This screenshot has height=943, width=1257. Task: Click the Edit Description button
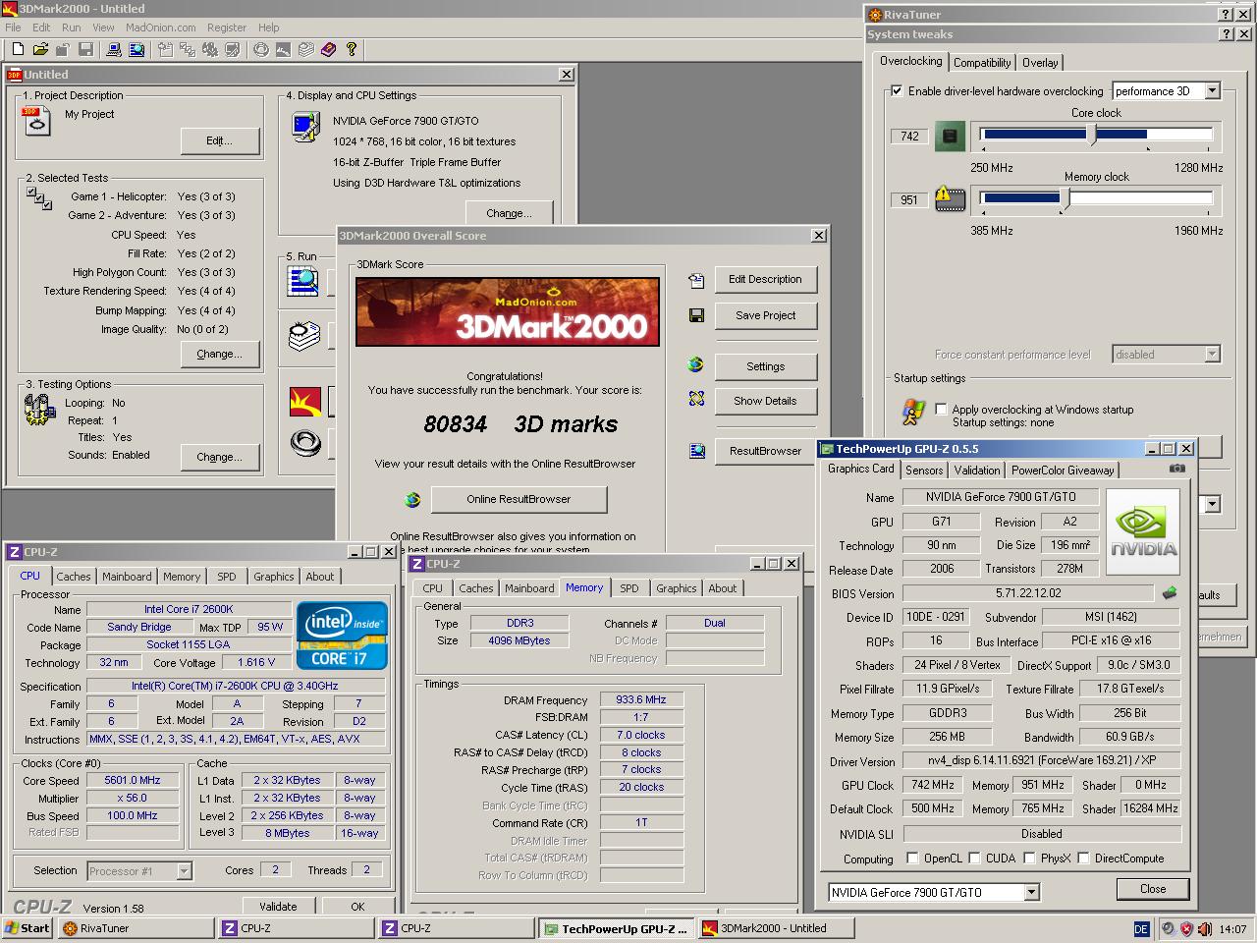[765, 279]
